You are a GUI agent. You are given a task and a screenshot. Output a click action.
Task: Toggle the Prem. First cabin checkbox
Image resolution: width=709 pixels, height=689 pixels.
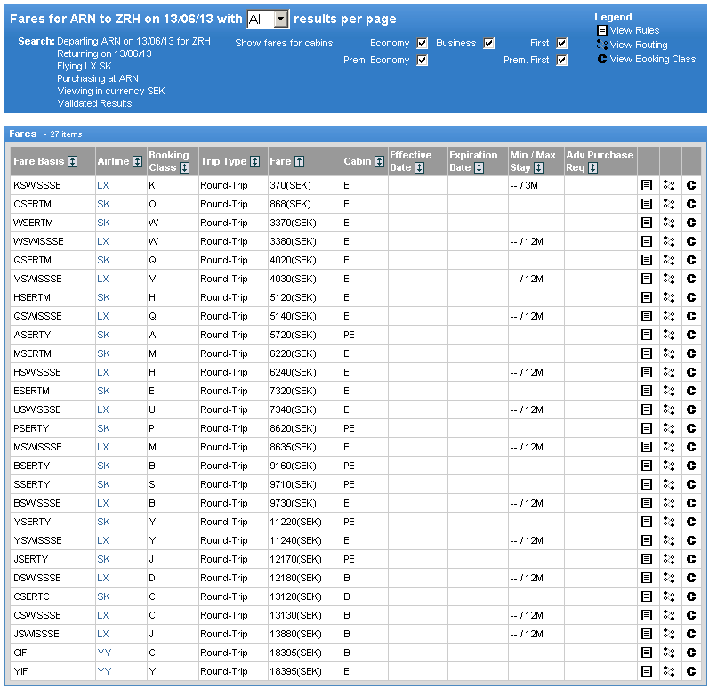(x=562, y=61)
